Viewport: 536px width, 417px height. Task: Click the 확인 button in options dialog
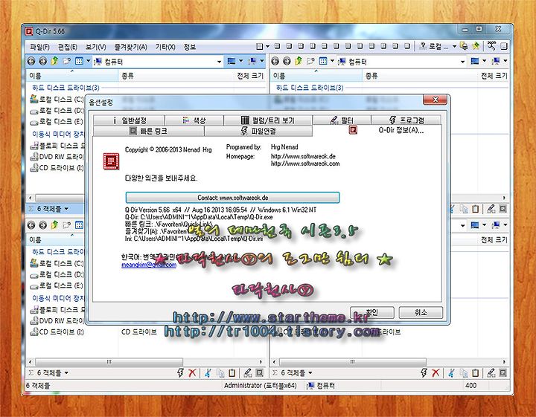coord(372,312)
